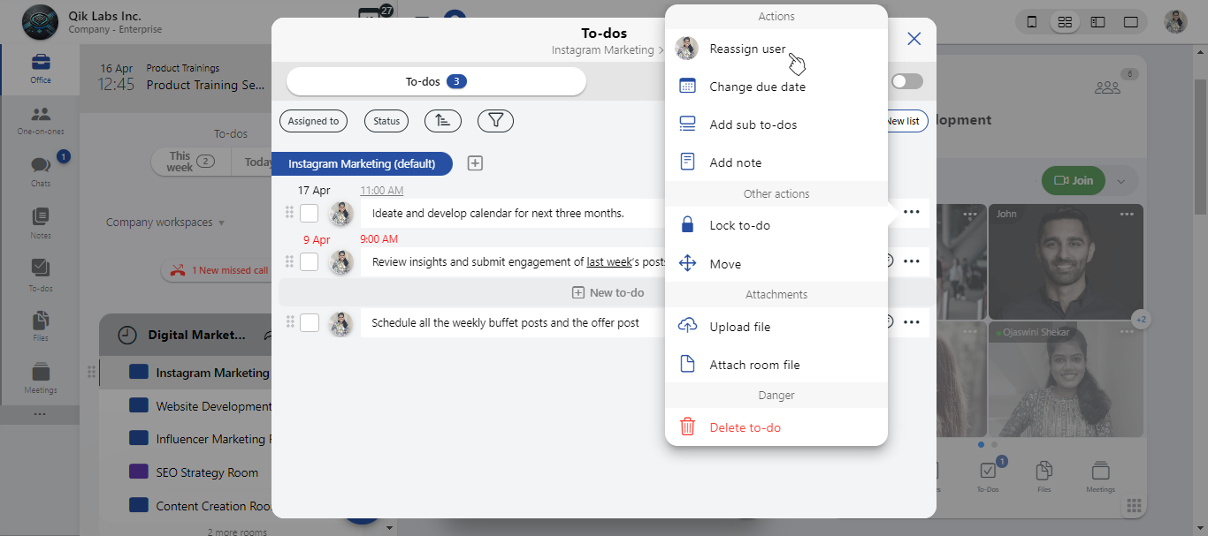This screenshot has height=536, width=1208.
Task: Select Website Development room in list
Action: (212, 406)
